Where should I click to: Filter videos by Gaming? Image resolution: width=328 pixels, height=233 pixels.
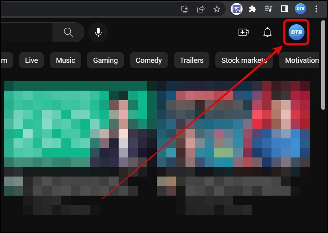105,60
